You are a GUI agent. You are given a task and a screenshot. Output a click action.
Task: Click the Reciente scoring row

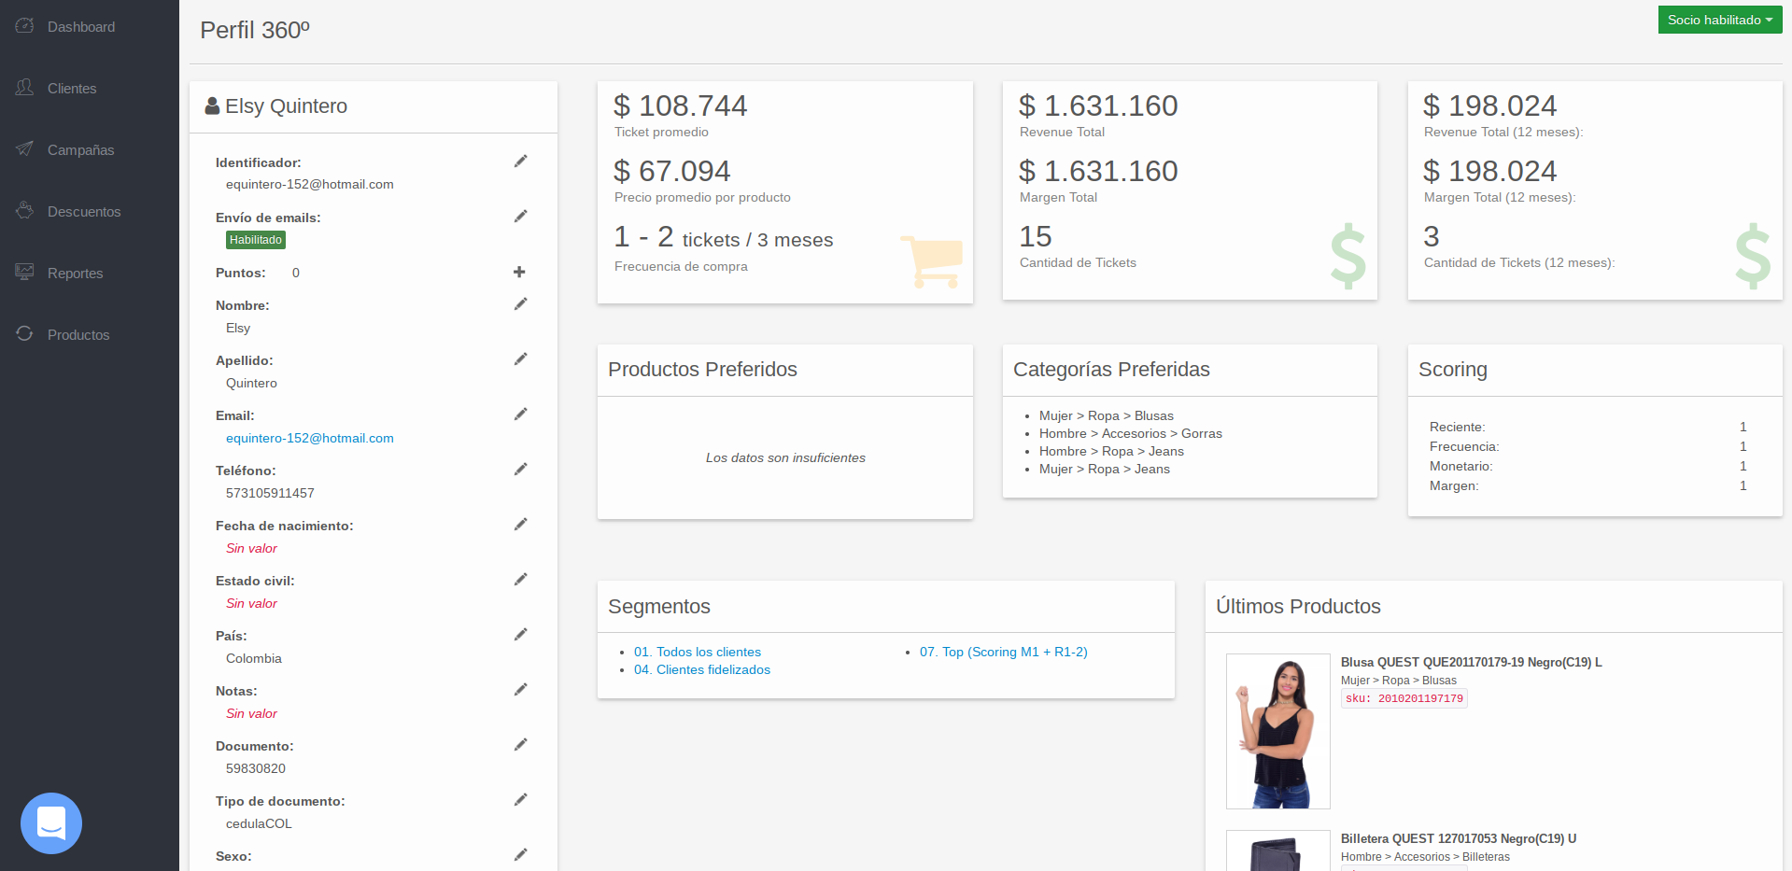point(1587,427)
